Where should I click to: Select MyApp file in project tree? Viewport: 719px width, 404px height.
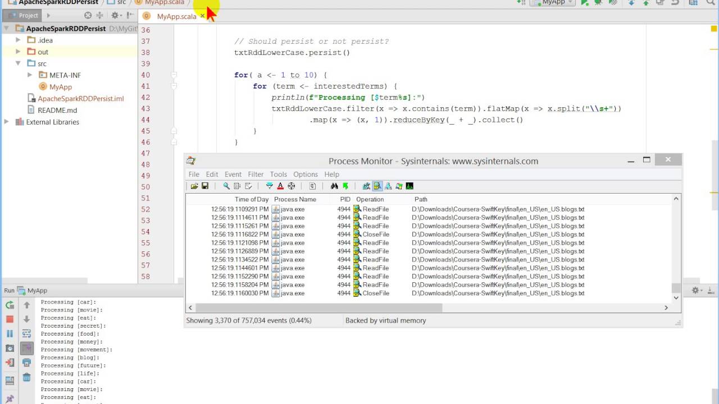click(60, 87)
